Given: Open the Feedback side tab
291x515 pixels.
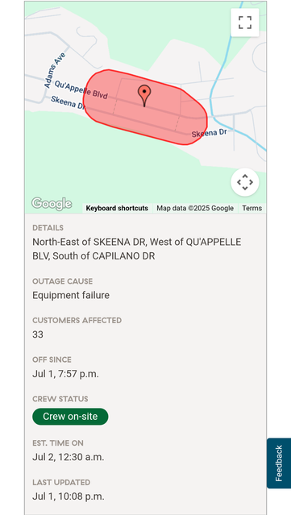Looking at the screenshot, I should 279,463.
